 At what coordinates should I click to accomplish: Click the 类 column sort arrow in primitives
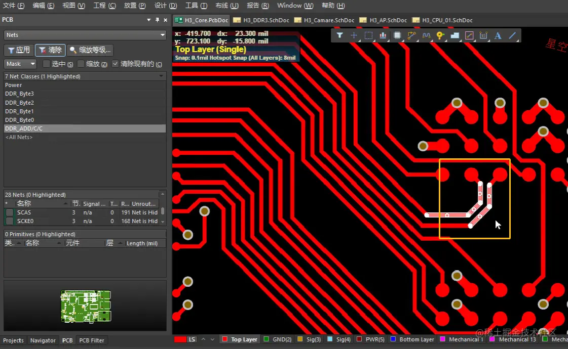pos(19,243)
